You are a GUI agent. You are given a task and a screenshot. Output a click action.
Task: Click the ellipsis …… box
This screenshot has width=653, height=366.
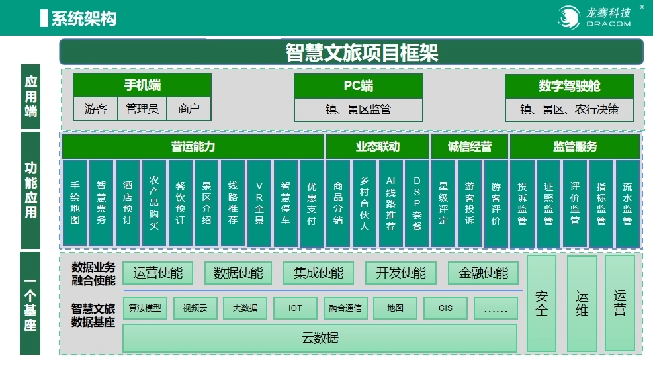coord(496,308)
